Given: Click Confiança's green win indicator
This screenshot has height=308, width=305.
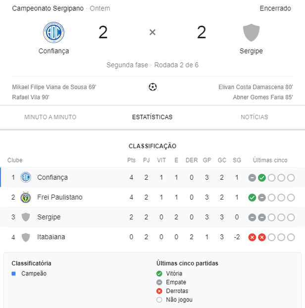Looking at the screenshot, I should (262, 178).
